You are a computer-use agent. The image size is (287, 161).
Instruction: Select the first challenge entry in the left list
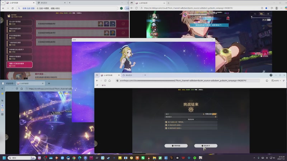click(x=20, y=23)
